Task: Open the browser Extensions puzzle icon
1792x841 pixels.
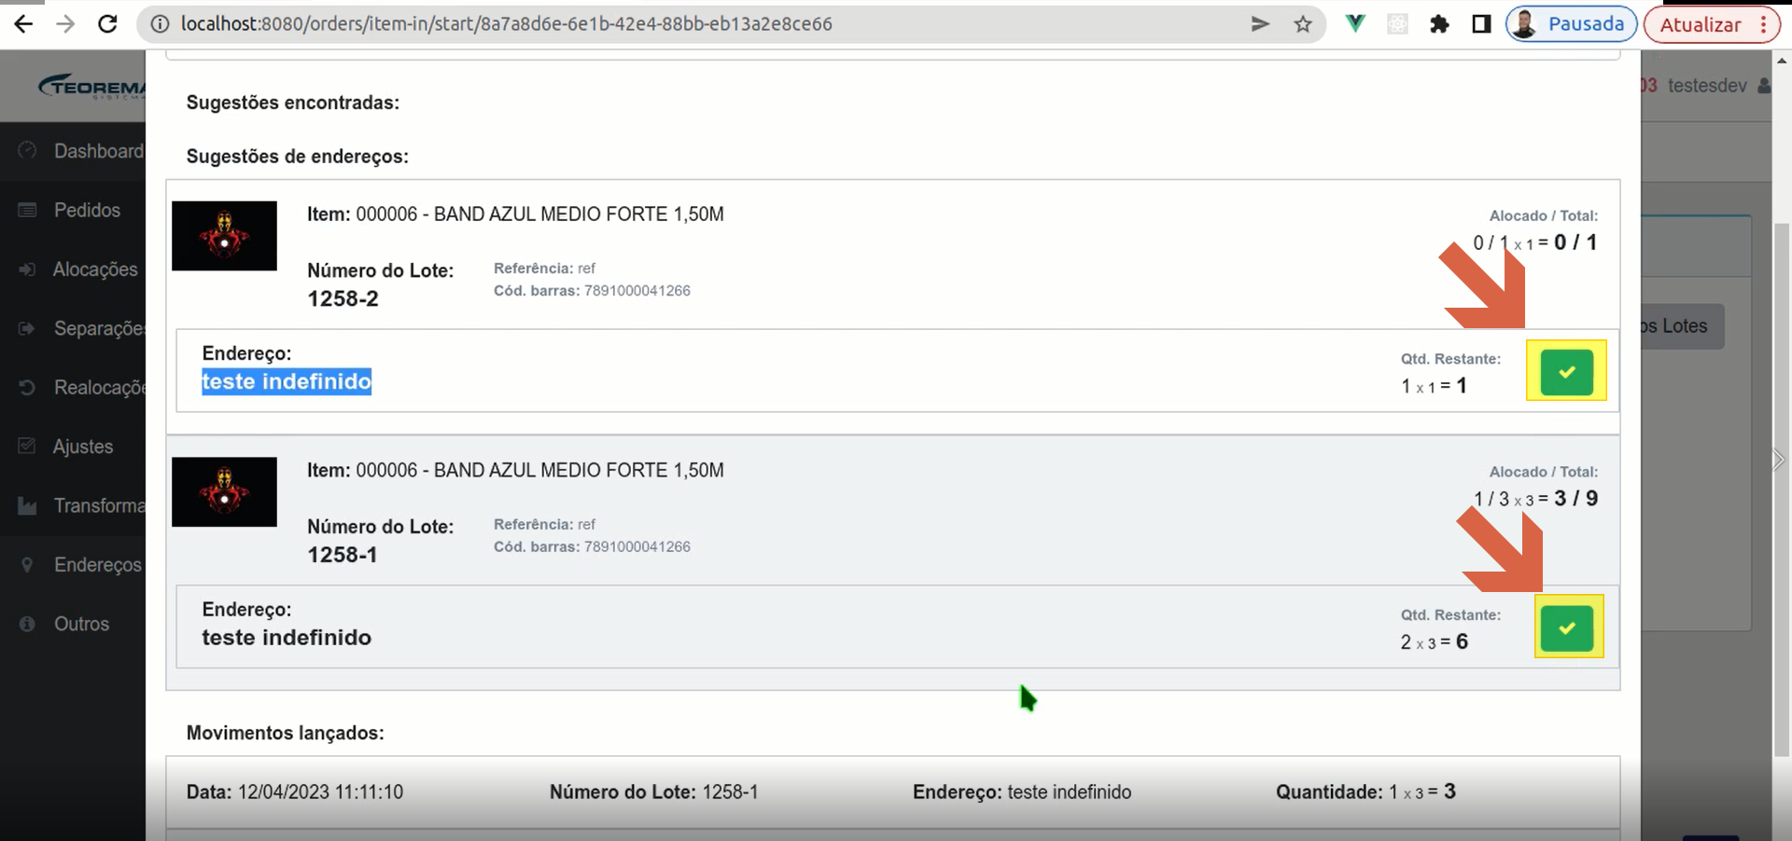Action: point(1439,24)
